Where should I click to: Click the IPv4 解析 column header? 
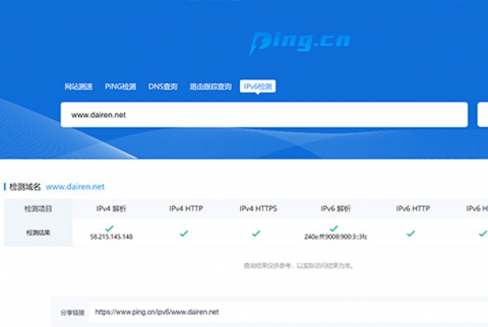(110, 209)
